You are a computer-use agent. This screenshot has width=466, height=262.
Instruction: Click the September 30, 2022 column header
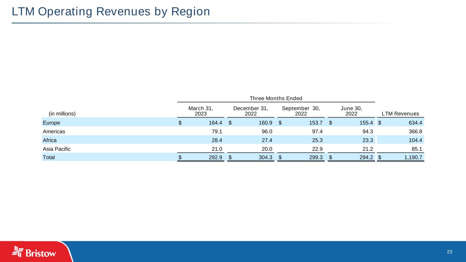point(301,111)
